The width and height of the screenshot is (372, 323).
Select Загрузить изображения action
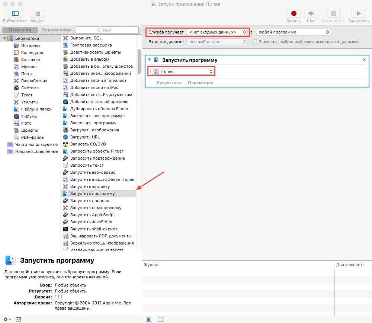99,130
